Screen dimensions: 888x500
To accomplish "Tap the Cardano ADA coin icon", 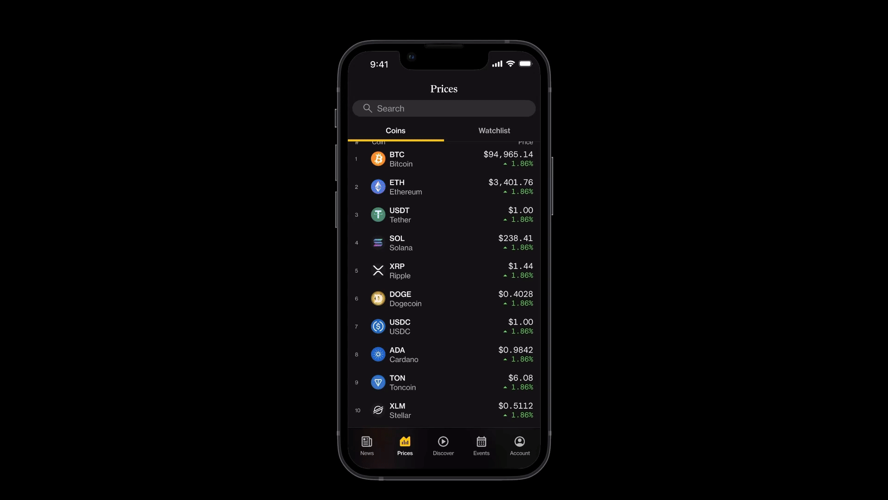I will click(x=377, y=354).
